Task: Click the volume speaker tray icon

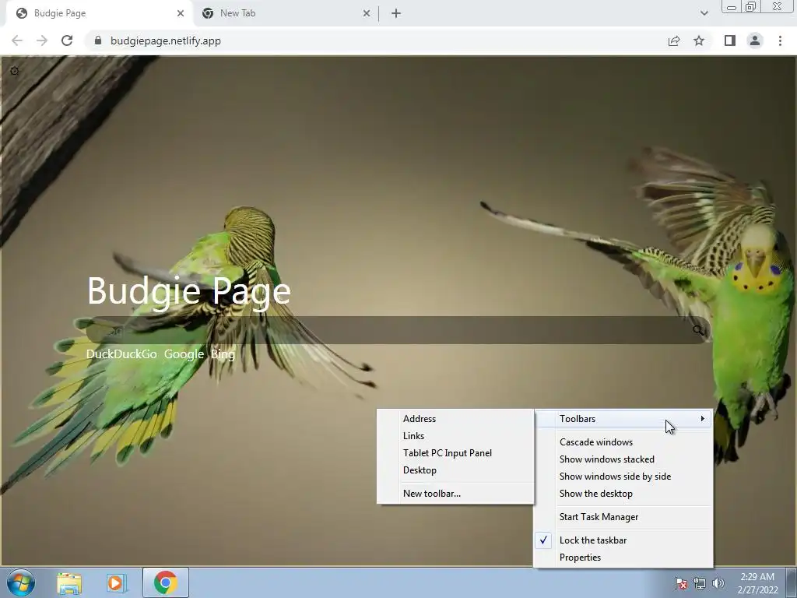Action: [718, 583]
